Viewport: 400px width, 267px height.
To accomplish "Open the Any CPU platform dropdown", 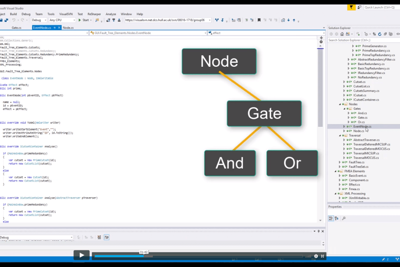I will [62, 20].
